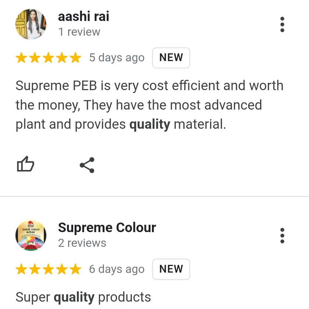The width and height of the screenshot is (309, 309).
Task: Open more options for Supreme Colour's review
Action: (282, 235)
